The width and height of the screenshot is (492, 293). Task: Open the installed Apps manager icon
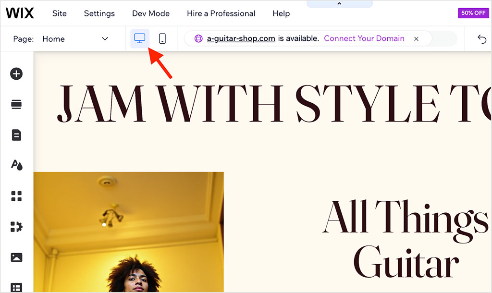pyautogui.click(x=16, y=226)
